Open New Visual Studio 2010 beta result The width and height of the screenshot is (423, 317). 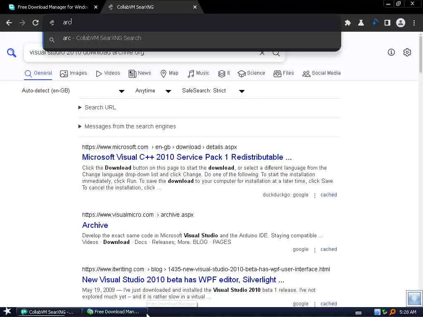(183, 280)
